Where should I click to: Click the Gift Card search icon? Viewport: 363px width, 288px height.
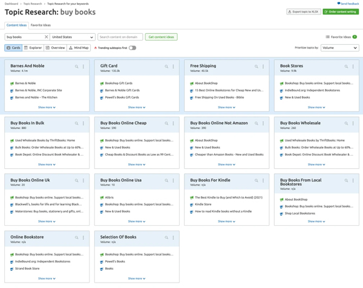click(x=166, y=67)
